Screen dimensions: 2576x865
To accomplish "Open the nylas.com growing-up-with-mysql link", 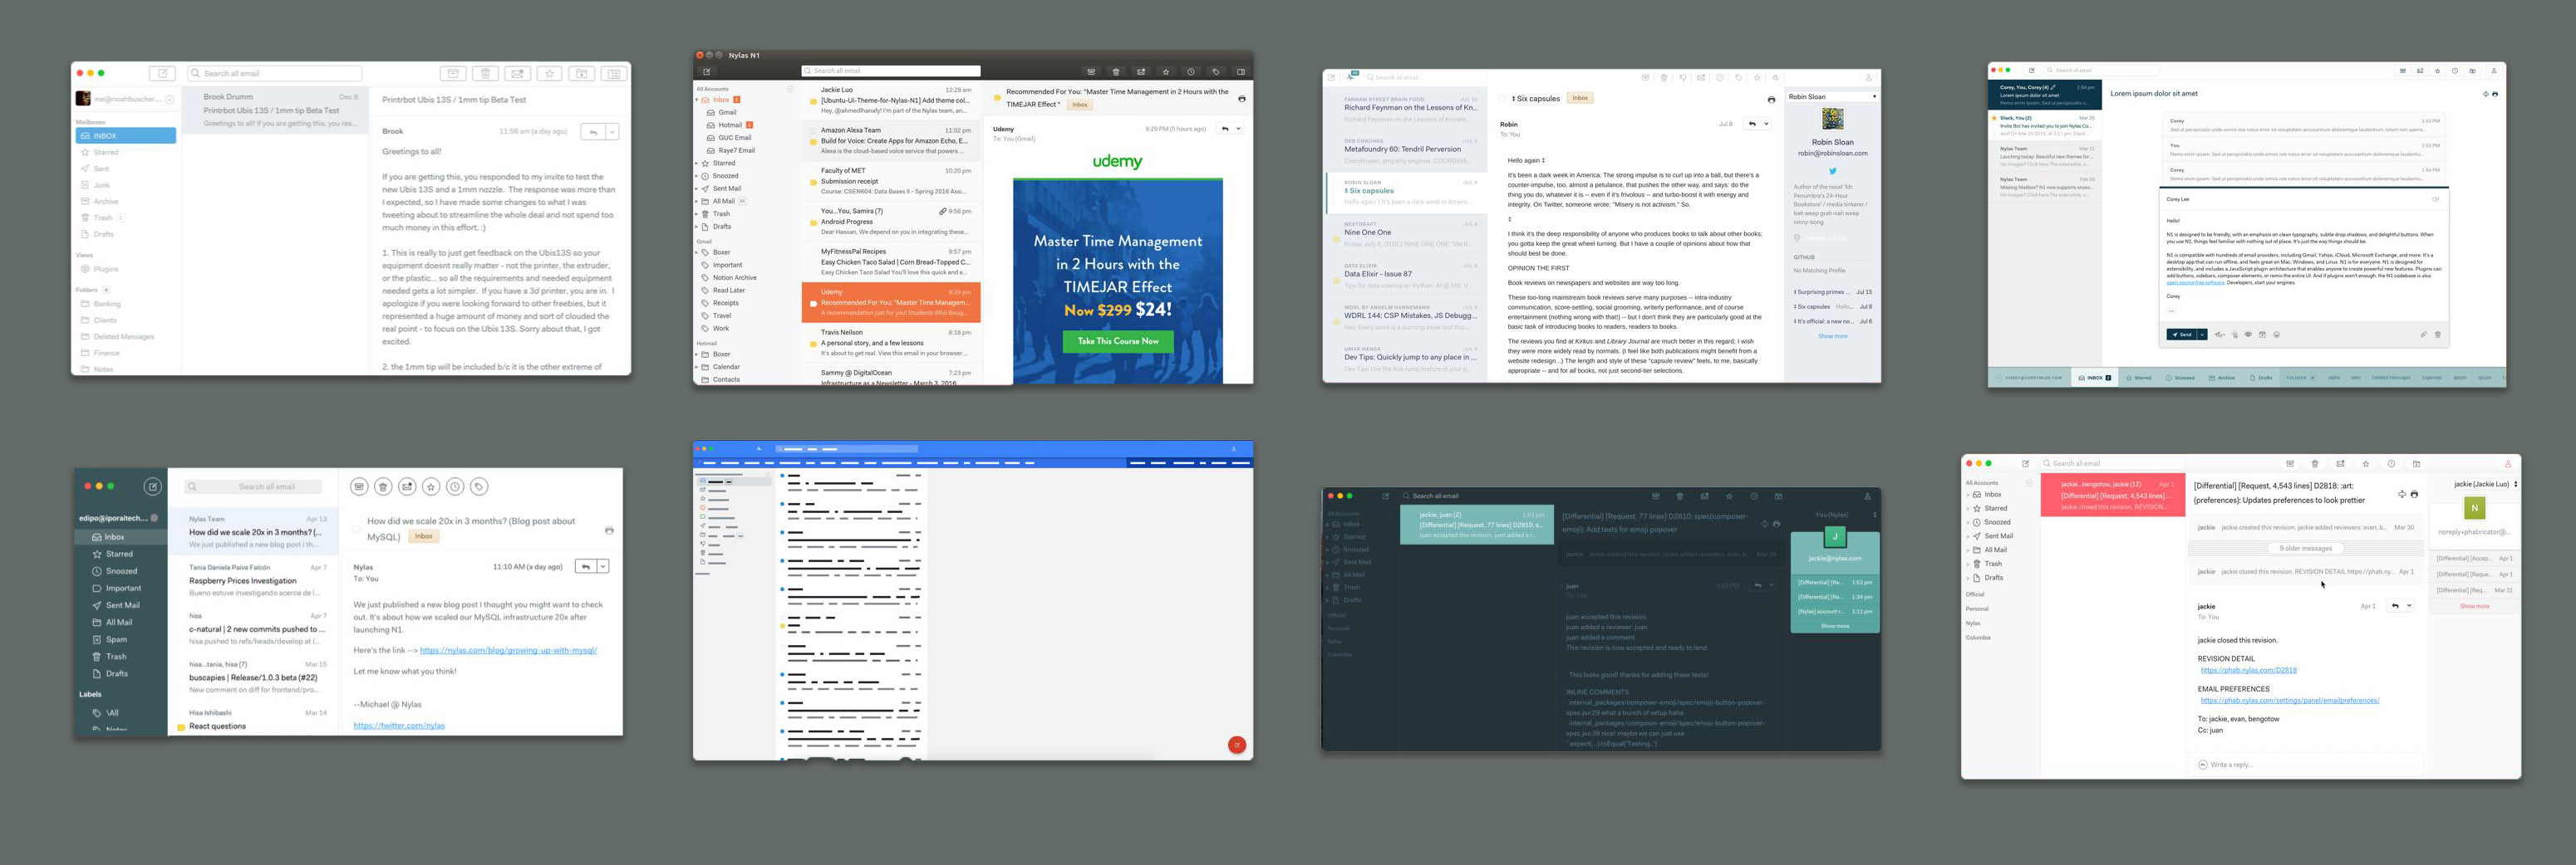I will coord(508,650).
